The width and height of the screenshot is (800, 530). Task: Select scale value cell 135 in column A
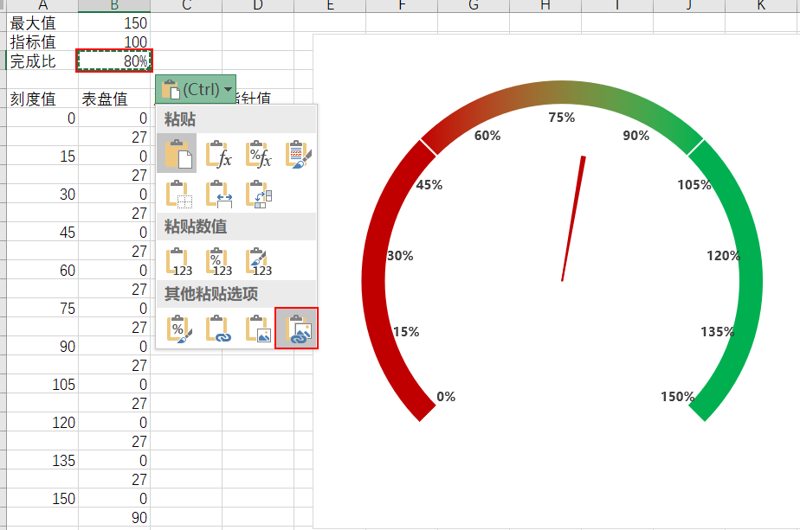tap(42, 461)
